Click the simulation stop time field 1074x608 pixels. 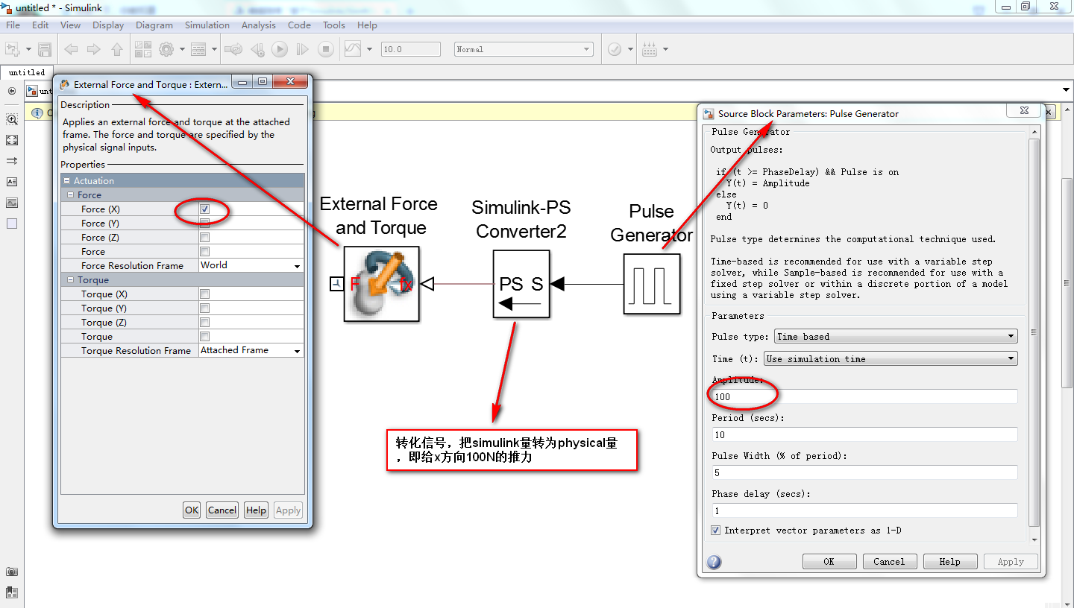click(x=410, y=49)
